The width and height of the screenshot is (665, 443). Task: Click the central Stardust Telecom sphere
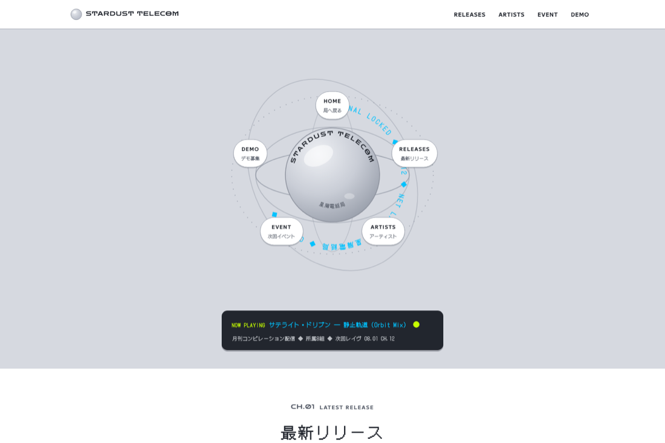[x=332, y=175]
